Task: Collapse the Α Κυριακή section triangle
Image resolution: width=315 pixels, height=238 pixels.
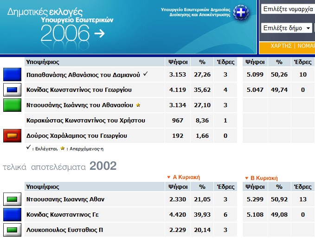Action: click(x=168, y=177)
